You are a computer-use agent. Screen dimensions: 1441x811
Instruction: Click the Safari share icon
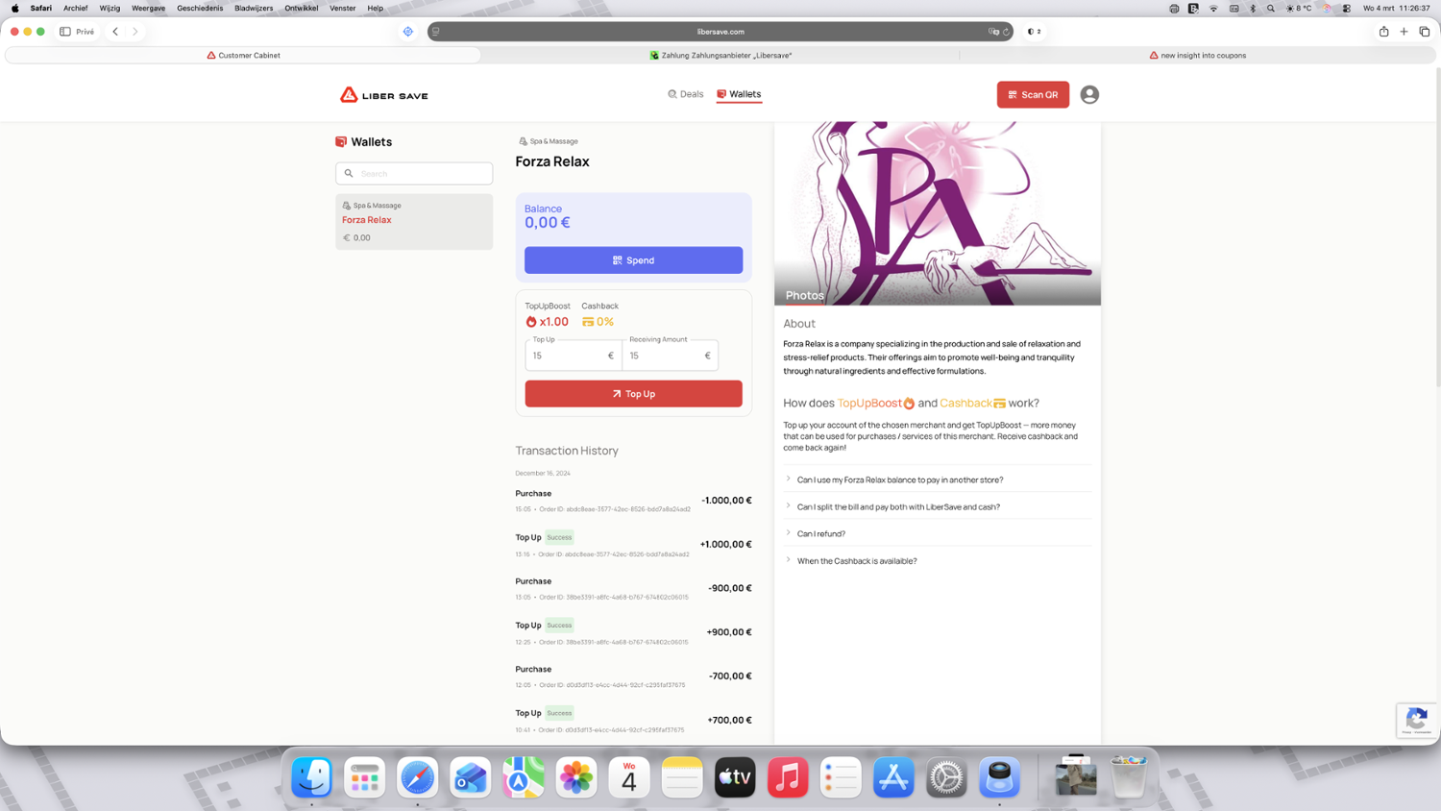[x=1383, y=32]
